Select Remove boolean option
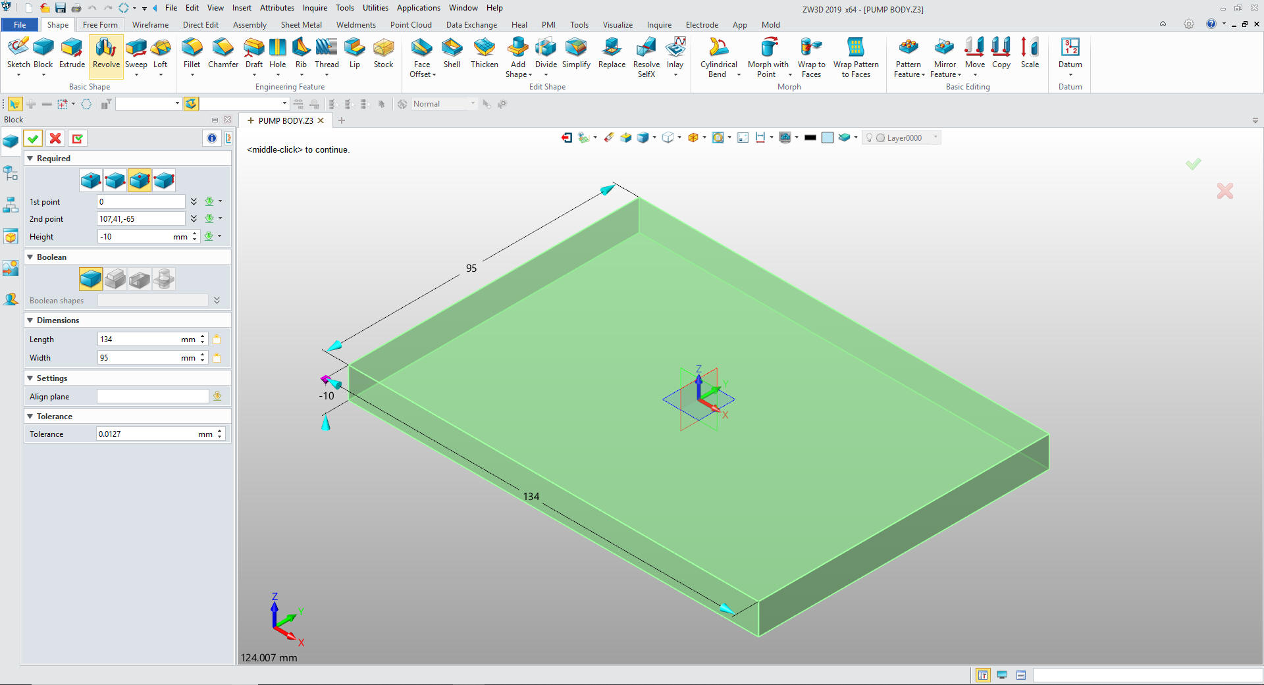1264x685 pixels. [140, 279]
